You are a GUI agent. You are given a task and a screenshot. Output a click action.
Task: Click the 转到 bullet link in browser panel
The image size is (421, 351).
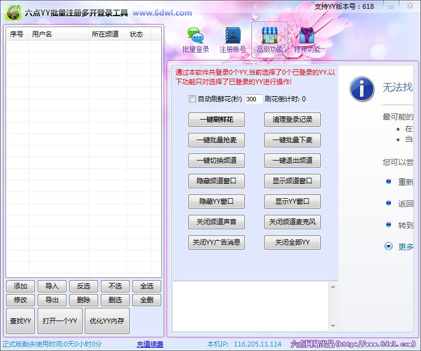(405, 225)
